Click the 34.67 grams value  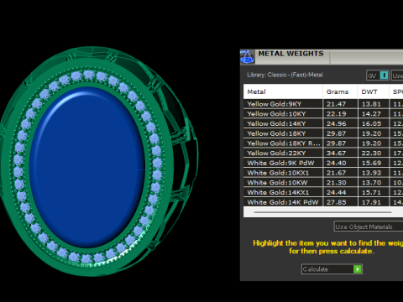[x=336, y=153]
